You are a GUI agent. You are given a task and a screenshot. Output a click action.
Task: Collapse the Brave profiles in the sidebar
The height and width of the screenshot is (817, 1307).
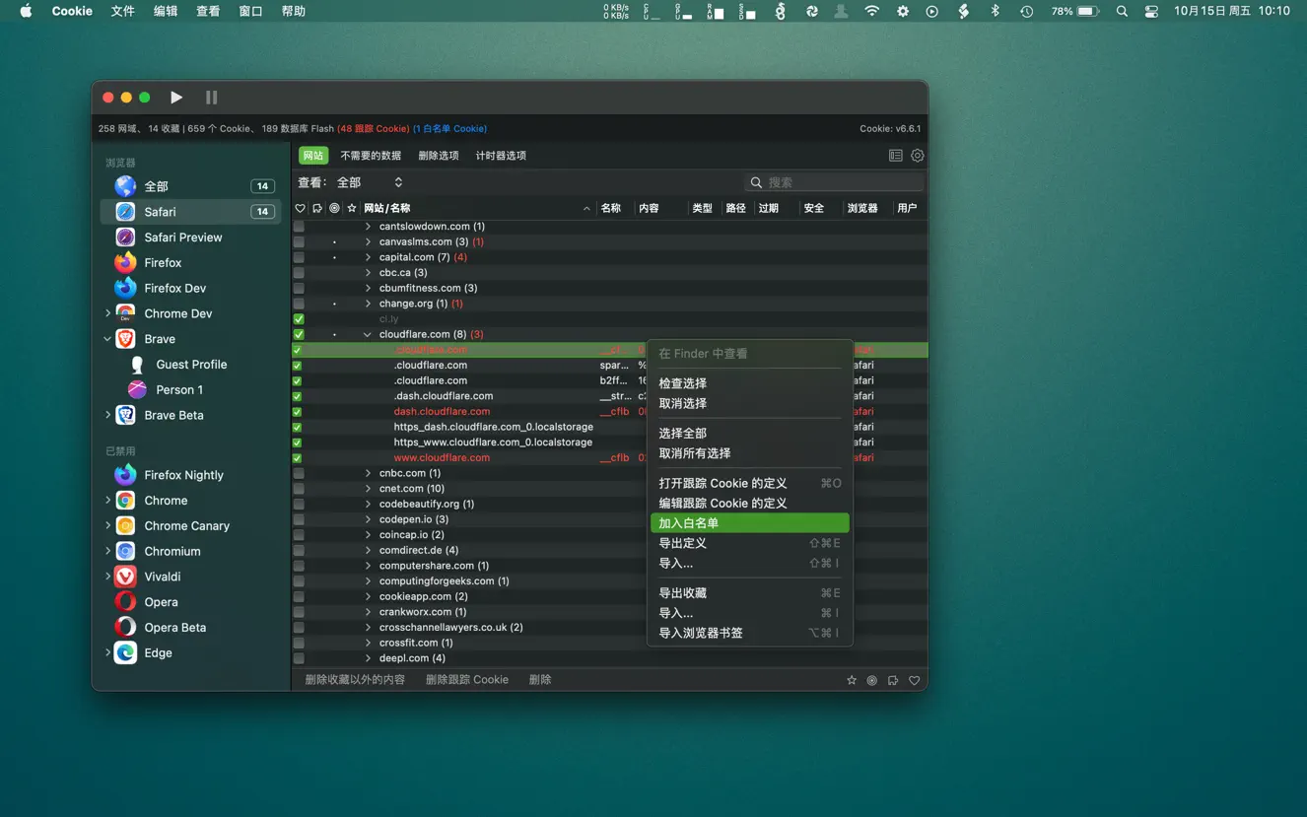point(107,339)
